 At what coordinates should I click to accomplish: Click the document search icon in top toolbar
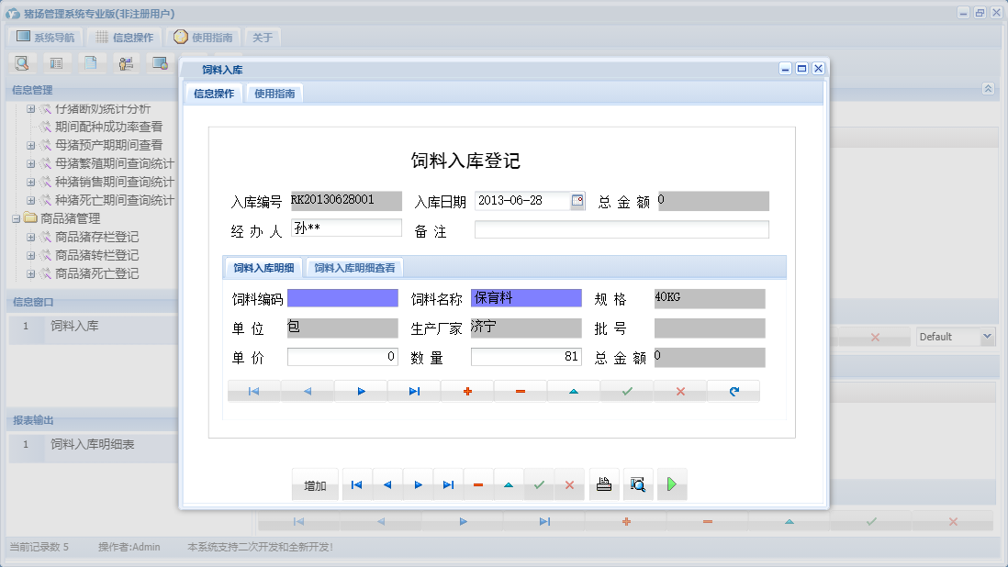coord(20,62)
